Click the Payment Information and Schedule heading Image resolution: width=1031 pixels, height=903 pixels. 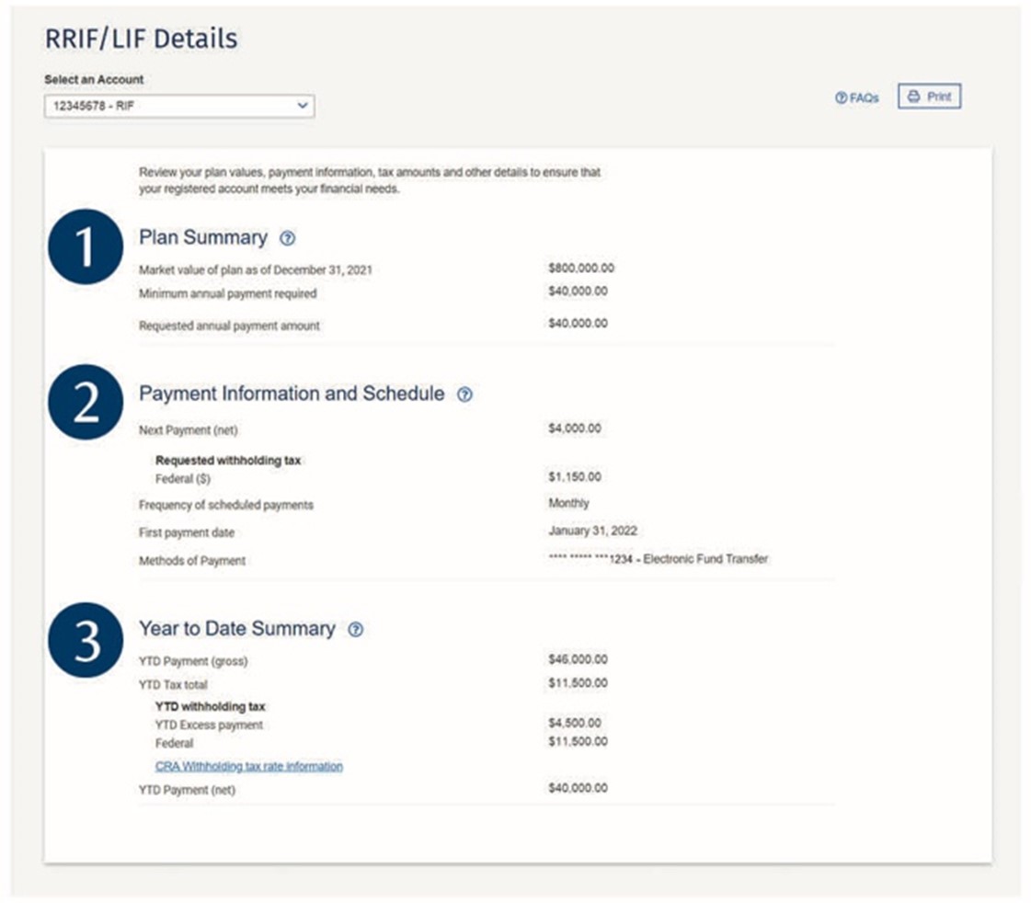tap(292, 394)
